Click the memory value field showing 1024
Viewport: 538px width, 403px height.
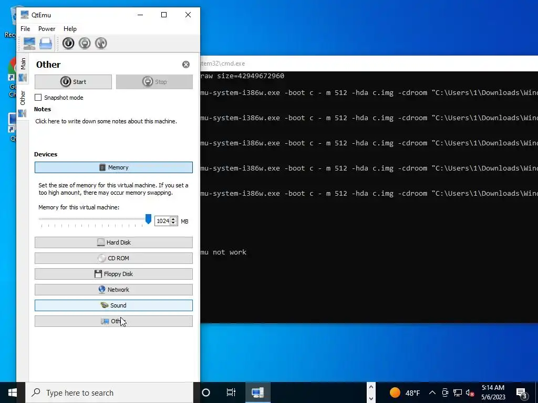click(163, 221)
